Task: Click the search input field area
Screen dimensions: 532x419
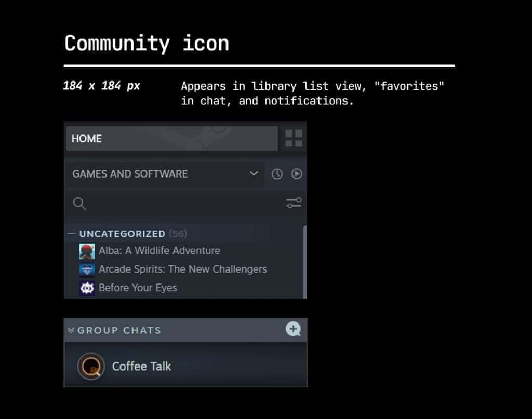Action: click(156, 204)
